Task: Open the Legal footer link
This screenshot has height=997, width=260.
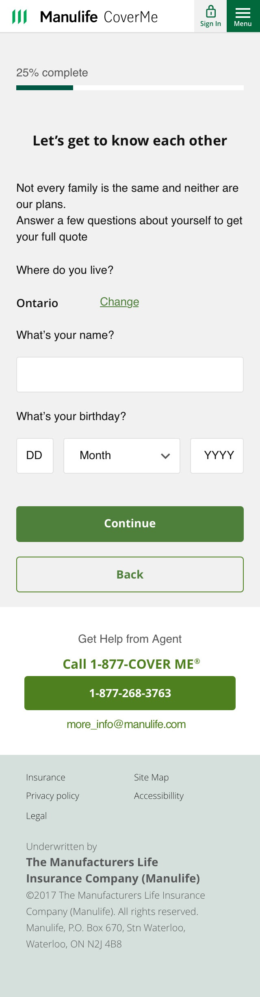Action: point(37,816)
